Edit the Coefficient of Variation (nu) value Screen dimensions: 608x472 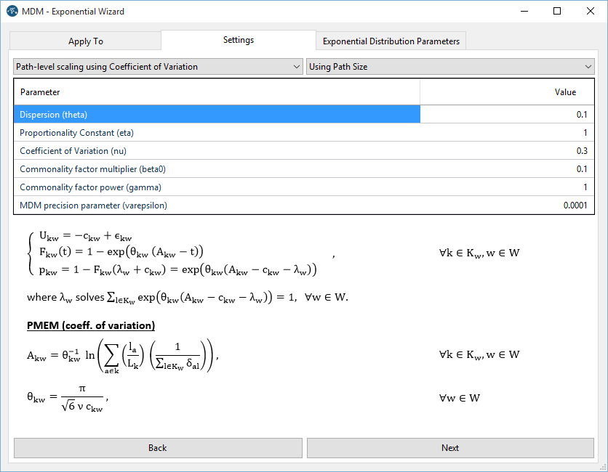point(506,151)
